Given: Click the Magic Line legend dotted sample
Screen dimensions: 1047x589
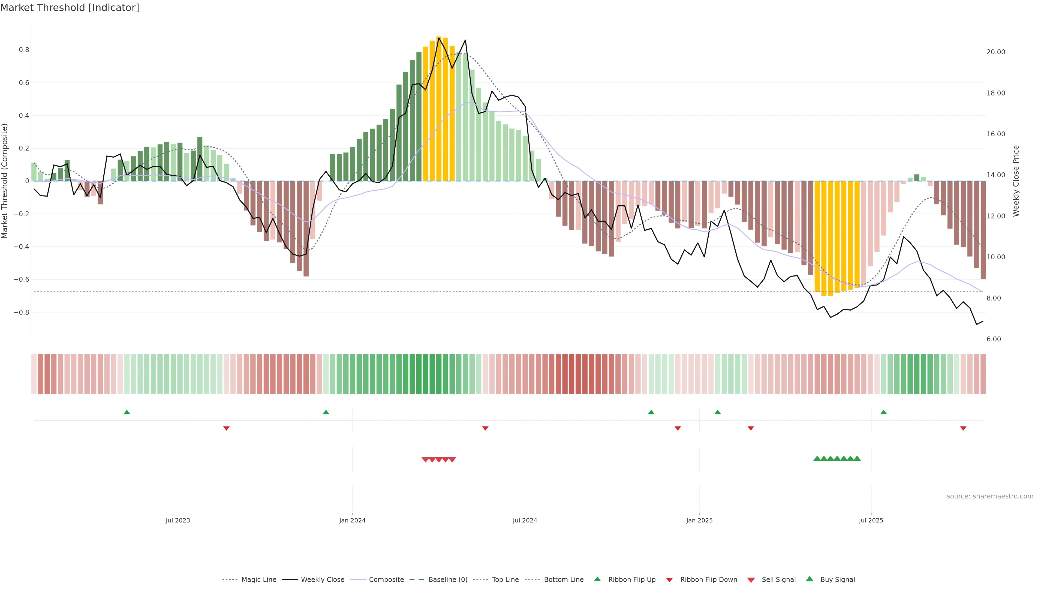Looking at the screenshot, I should click(x=230, y=580).
